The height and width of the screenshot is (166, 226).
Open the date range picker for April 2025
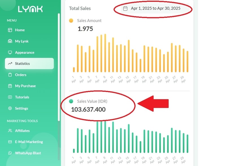[x=155, y=8]
